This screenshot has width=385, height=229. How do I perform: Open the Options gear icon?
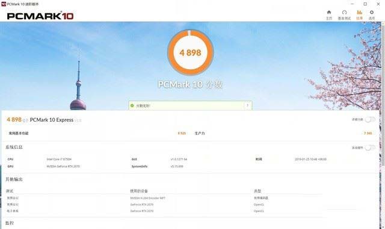(x=372, y=12)
